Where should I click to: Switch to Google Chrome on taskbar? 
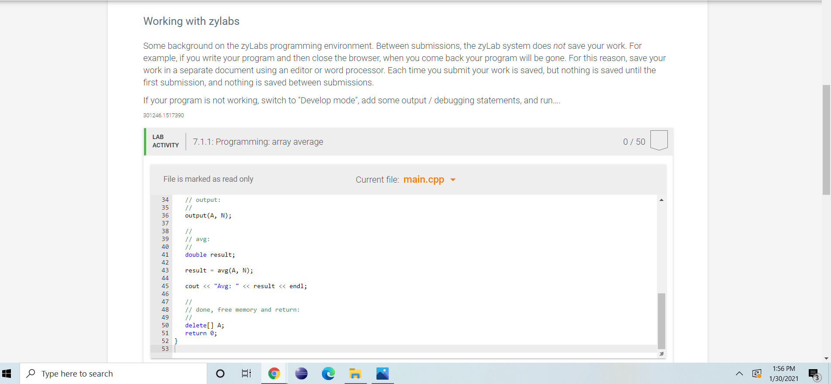pos(274,374)
